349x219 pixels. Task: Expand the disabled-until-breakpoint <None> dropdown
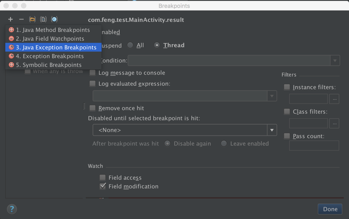pos(272,130)
